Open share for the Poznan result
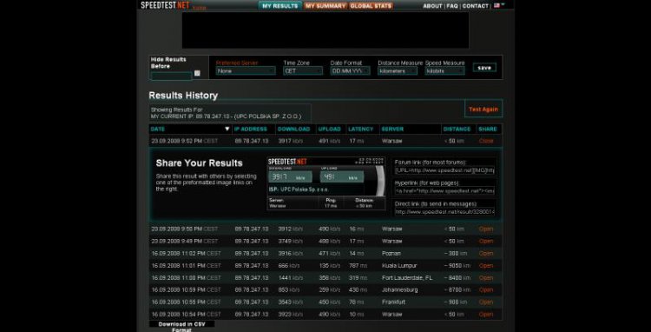This screenshot has height=332, width=651. click(486, 254)
